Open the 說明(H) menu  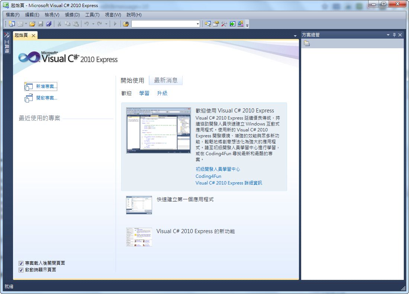[x=134, y=15]
